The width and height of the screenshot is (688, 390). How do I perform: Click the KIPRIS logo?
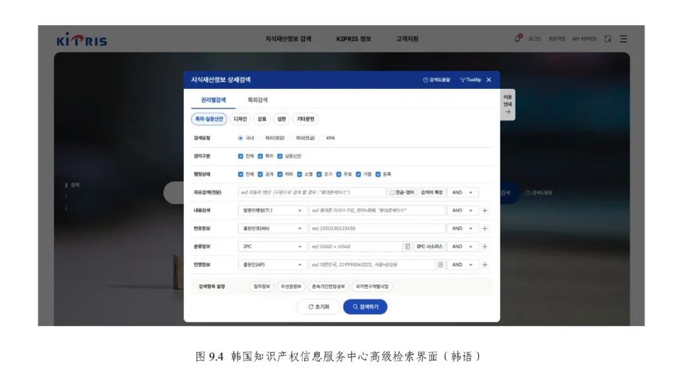[x=81, y=40]
